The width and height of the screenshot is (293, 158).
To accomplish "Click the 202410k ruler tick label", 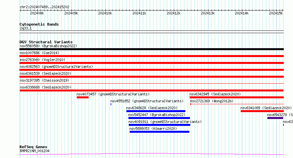I will tap(105, 13).
